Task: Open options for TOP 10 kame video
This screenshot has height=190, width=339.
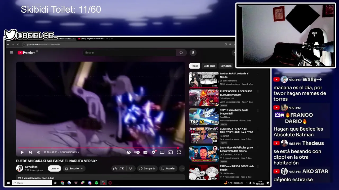Action: tap(258, 110)
